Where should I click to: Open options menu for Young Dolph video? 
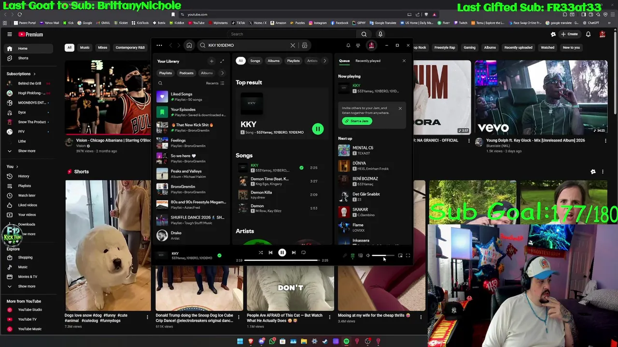[605, 141]
